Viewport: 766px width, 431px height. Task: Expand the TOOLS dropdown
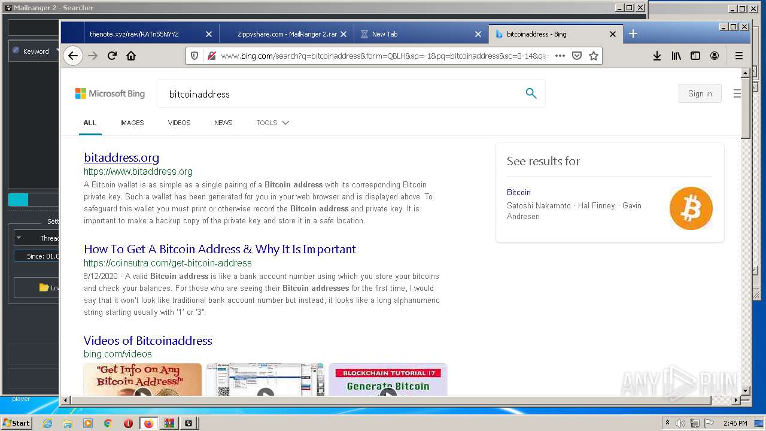click(272, 123)
